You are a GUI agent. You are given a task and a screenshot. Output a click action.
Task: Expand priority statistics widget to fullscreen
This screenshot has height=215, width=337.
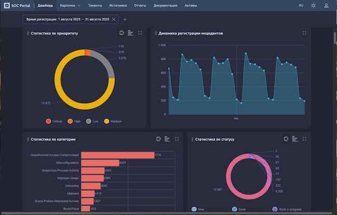point(140,33)
